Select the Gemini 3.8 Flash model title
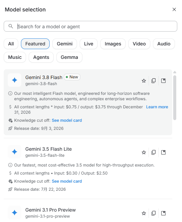Screen dimensions: 182x222 (x=44, y=77)
